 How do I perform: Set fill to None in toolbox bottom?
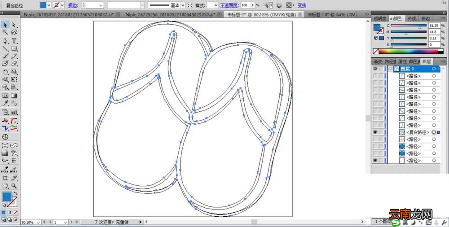(x=16, y=212)
